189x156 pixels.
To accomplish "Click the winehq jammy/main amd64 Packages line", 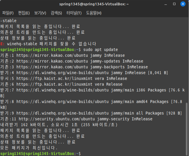I will point(91,105).
